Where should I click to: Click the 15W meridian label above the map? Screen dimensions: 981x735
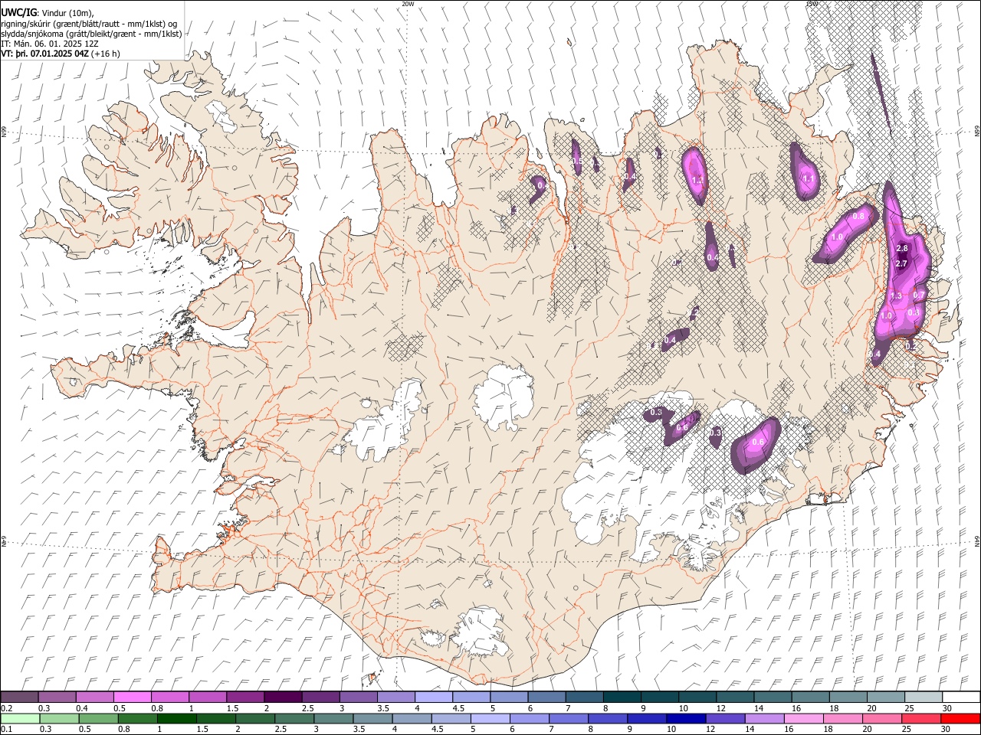pyautogui.click(x=812, y=4)
